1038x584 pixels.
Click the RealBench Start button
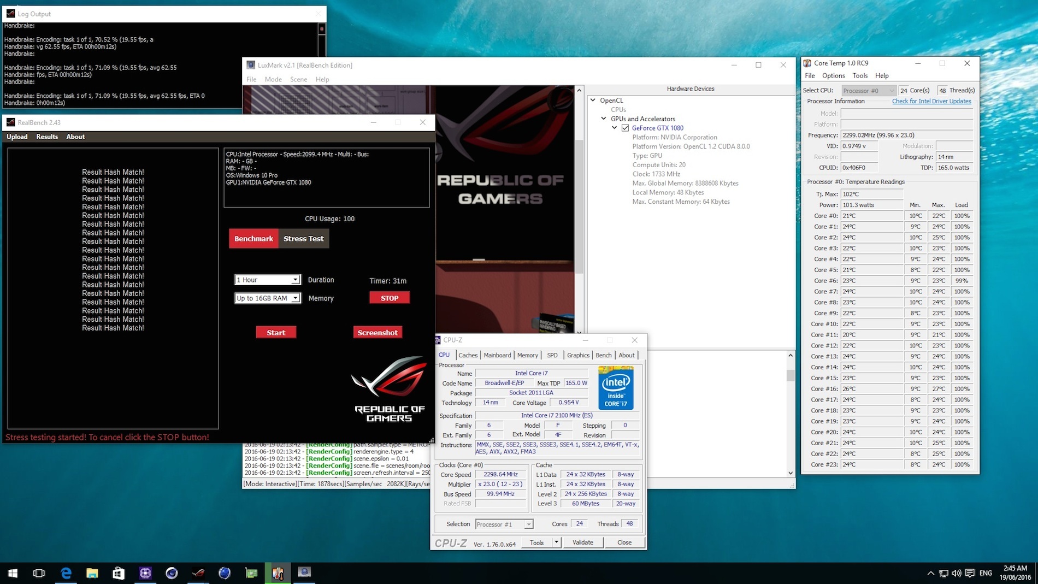click(276, 333)
